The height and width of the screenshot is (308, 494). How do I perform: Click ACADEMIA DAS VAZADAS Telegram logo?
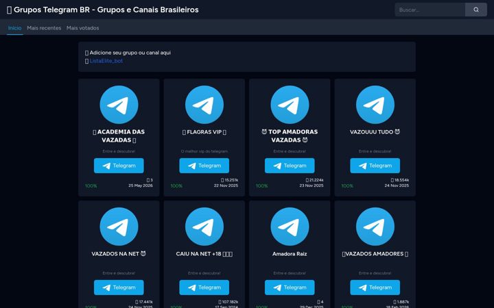119,105
